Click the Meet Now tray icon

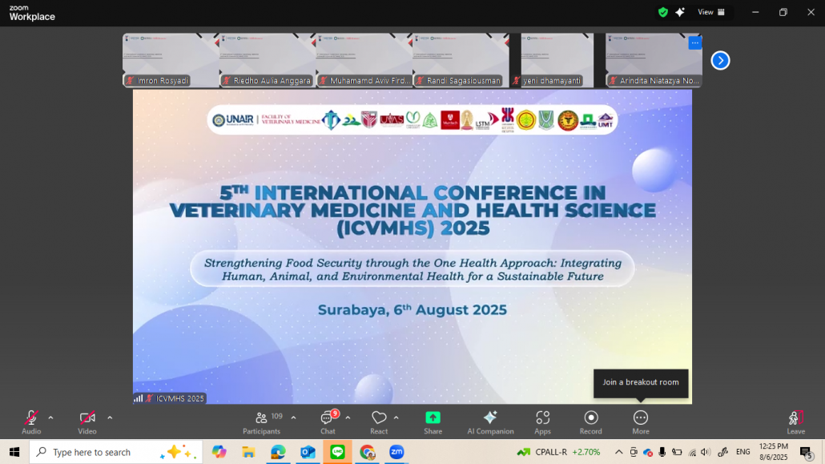click(x=634, y=452)
